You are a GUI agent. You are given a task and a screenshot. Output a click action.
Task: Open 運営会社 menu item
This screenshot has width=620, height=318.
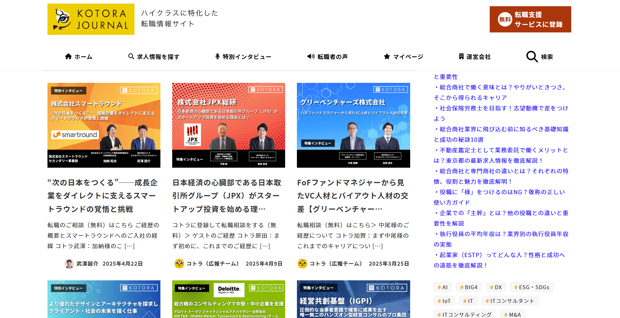pos(475,57)
